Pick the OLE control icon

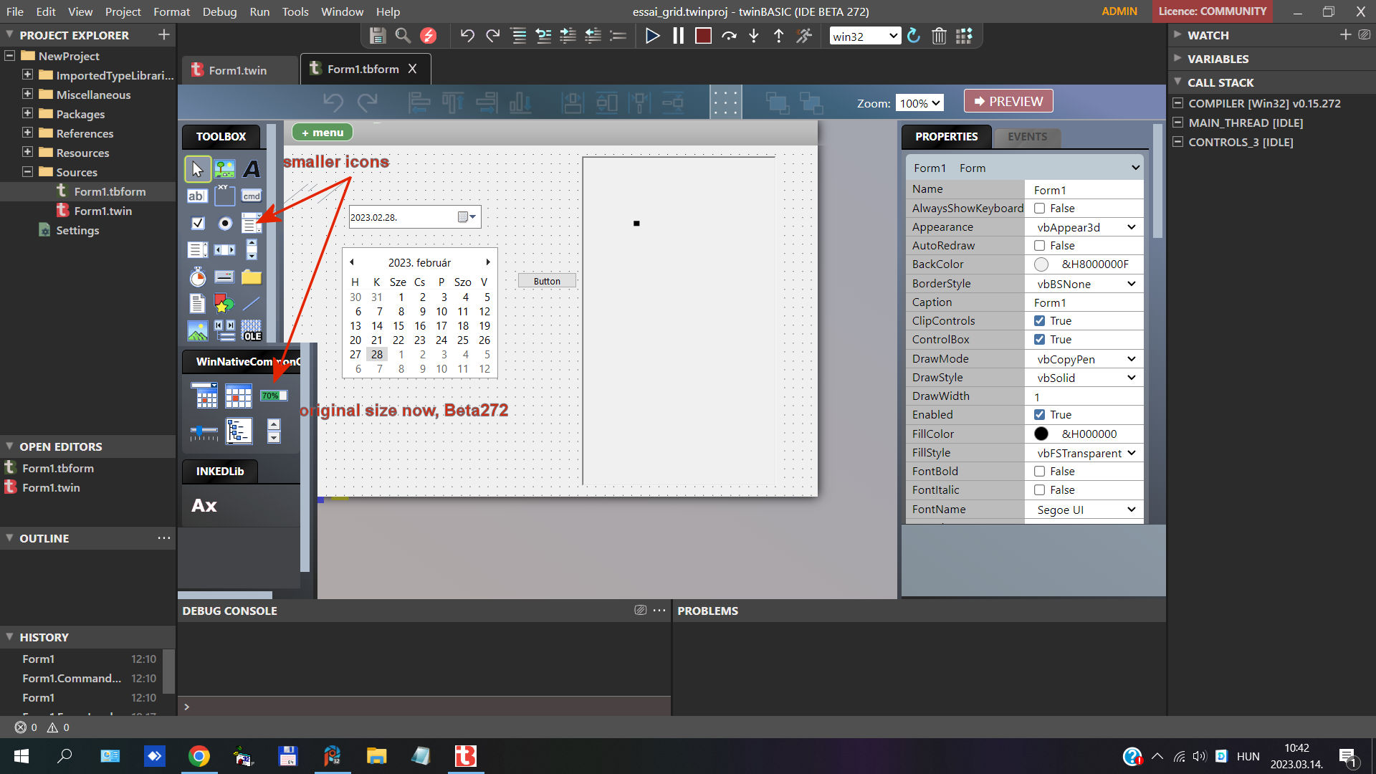click(x=252, y=330)
